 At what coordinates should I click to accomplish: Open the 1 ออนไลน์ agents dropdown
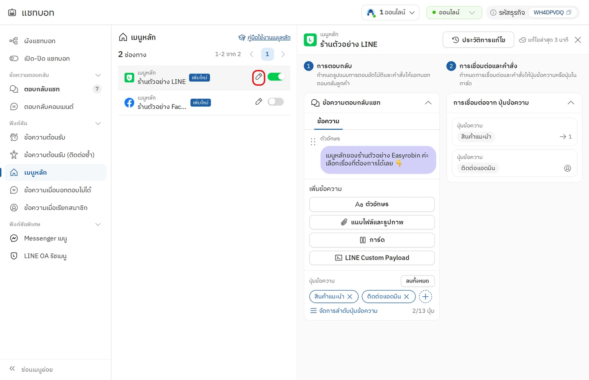click(390, 12)
